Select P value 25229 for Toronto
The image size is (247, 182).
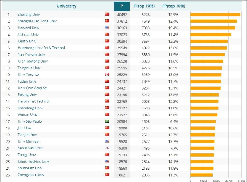tap(122, 75)
